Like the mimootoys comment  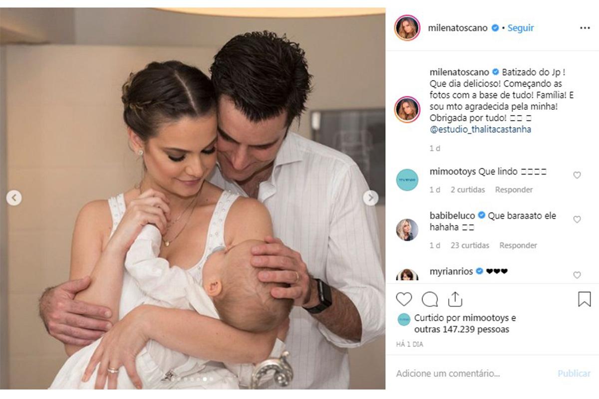click(577, 175)
